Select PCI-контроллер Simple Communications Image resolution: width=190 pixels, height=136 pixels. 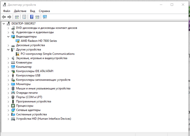47,54
